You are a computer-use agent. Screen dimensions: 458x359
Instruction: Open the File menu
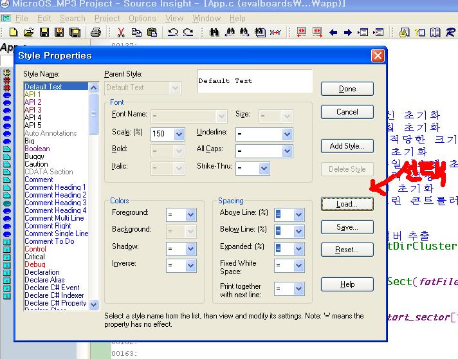tap(22, 19)
